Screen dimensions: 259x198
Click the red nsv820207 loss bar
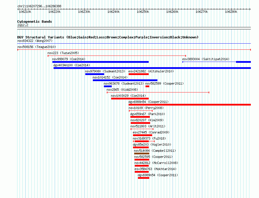pos(140,123)
